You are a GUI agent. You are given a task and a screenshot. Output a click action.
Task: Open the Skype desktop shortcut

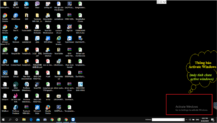click(x=26, y=5)
